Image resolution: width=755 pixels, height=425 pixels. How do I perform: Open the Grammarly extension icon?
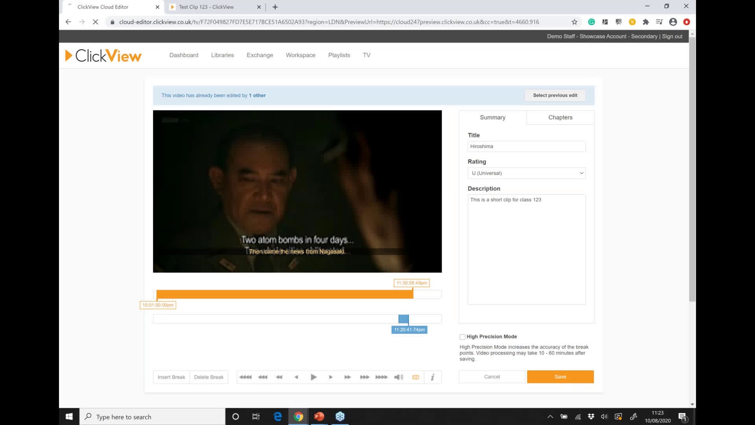click(591, 22)
